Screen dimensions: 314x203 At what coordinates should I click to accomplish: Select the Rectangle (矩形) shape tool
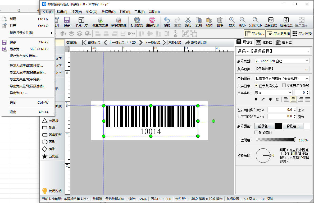pos(49,128)
